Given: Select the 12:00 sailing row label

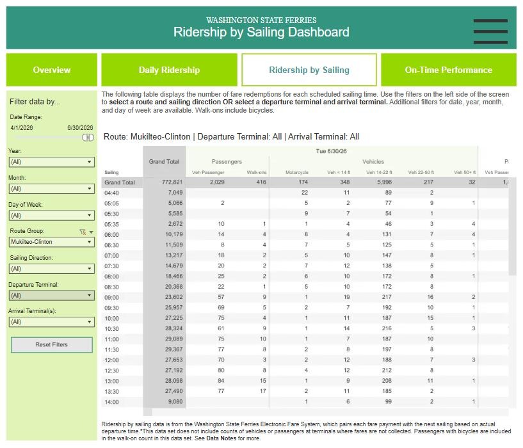Looking at the screenshot, I should 111,360.
